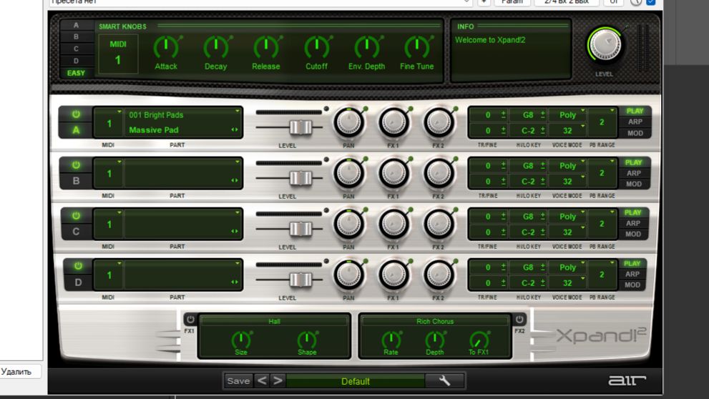
Task: Open the part C MIDI channel dropdown
Action: pos(119,213)
